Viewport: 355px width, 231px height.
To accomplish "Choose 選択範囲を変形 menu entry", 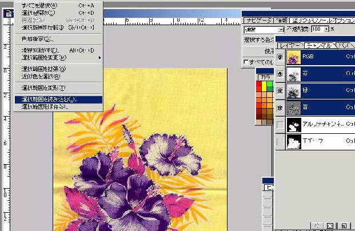I will (x=58, y=87).
